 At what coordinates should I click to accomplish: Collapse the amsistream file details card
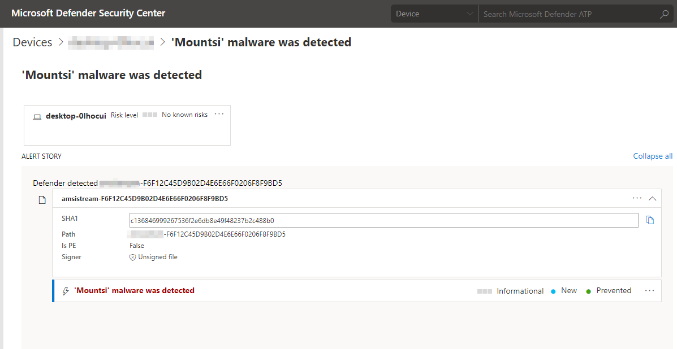[653, 198]
